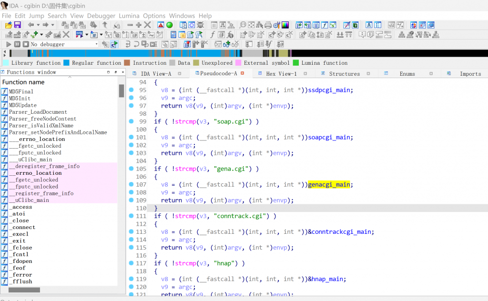Open the Lumina menu
Viewport: 488px width, 301px height.
point(129,16)
